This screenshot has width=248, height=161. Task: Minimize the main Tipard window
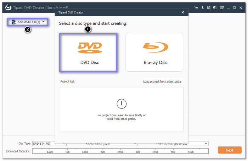pyautogui.click(x=228, y=8)
